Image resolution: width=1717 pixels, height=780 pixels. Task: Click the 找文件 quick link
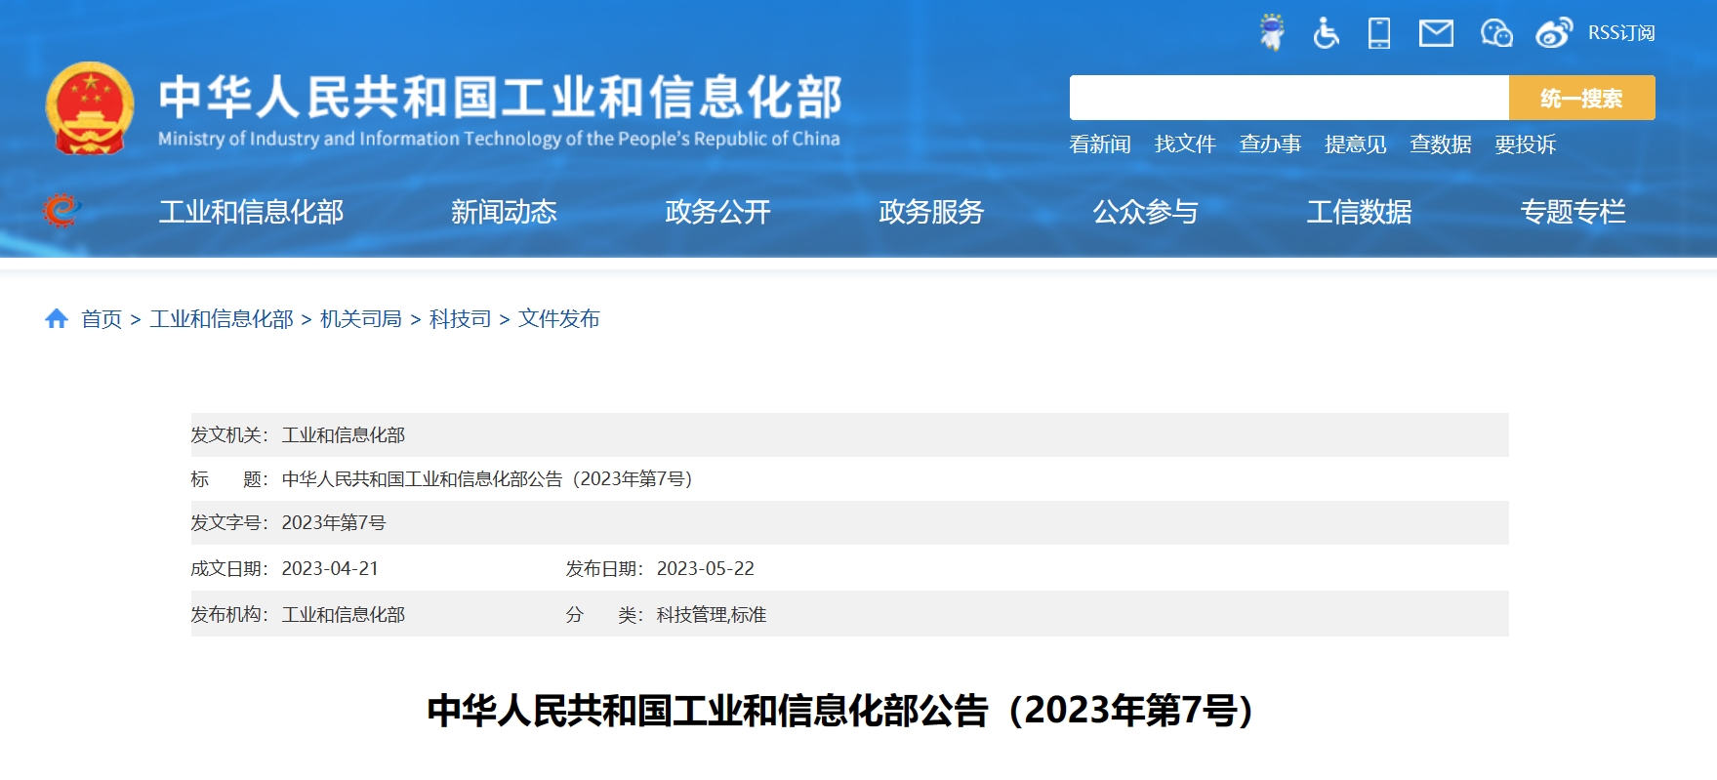pos(1185,144)
